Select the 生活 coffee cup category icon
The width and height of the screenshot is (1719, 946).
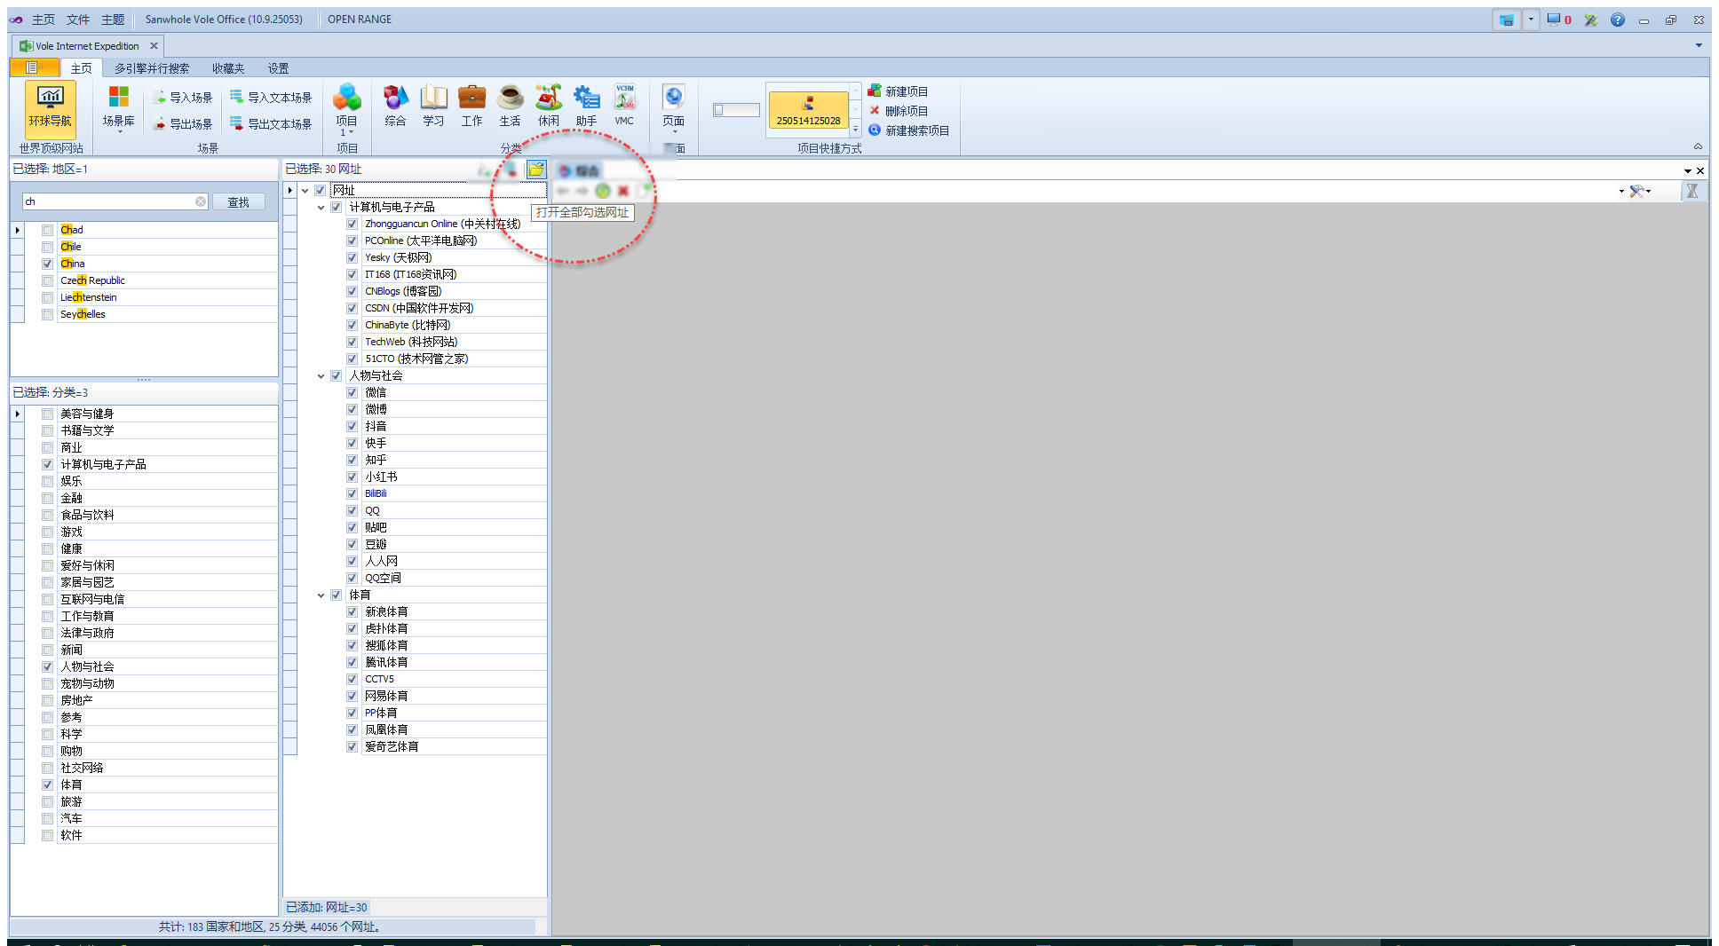[510, 98]
